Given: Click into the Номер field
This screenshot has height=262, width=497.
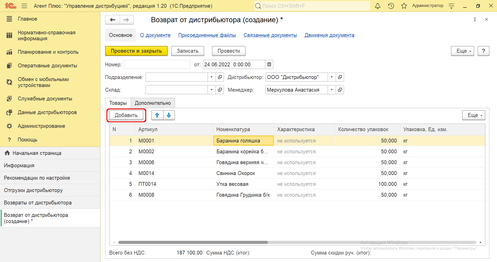Looking at the screenshot, I should tap(157, 65).
